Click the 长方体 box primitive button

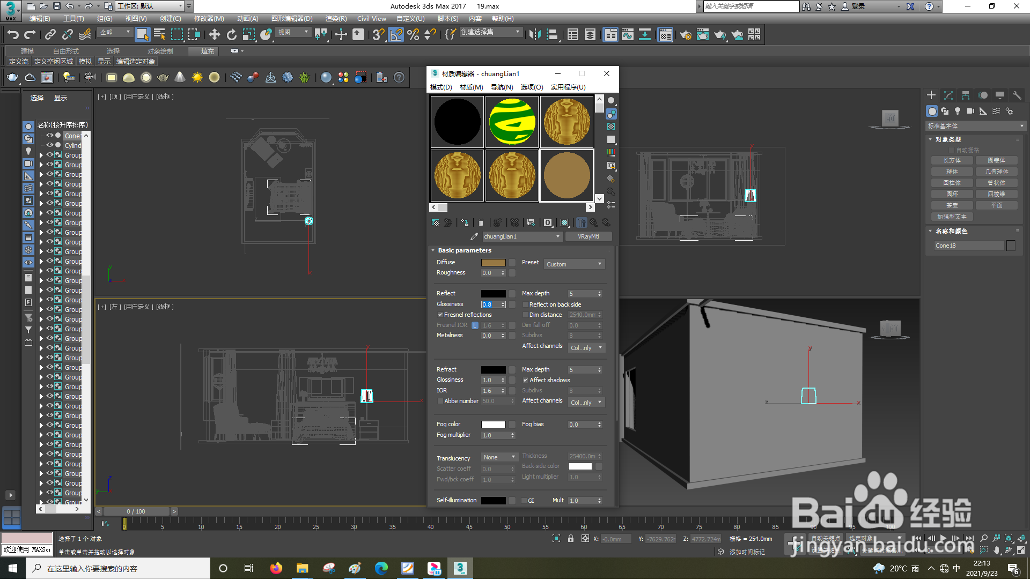click(952, 160)
